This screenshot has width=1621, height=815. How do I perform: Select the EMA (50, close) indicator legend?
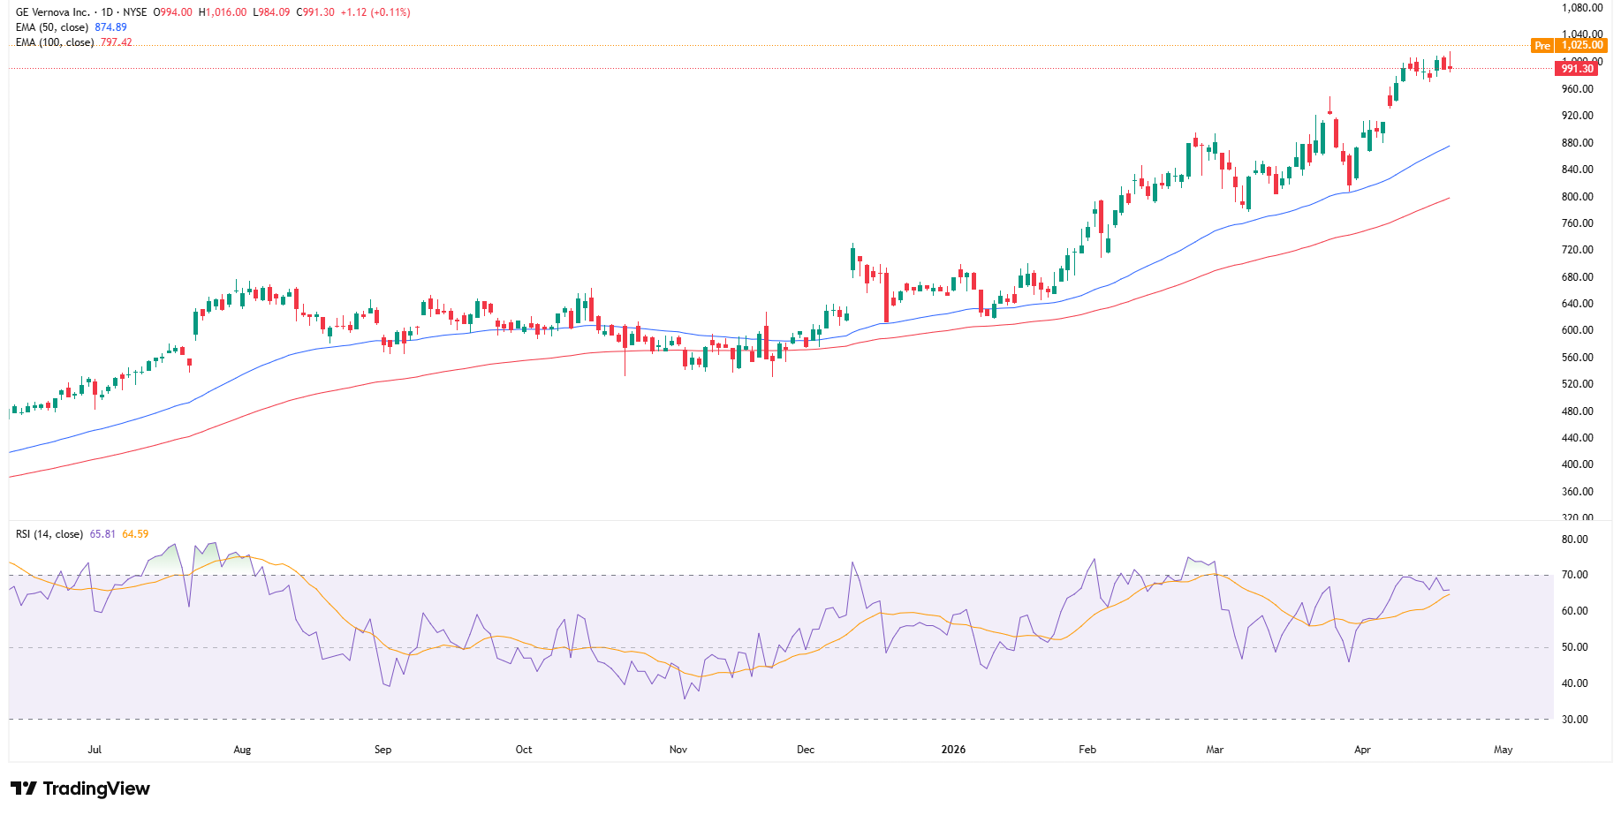point(53,27)
